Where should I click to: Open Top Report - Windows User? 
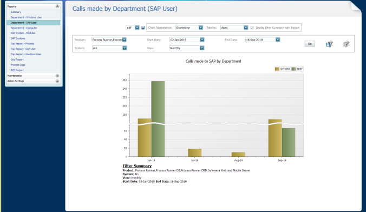pos(26,54)
